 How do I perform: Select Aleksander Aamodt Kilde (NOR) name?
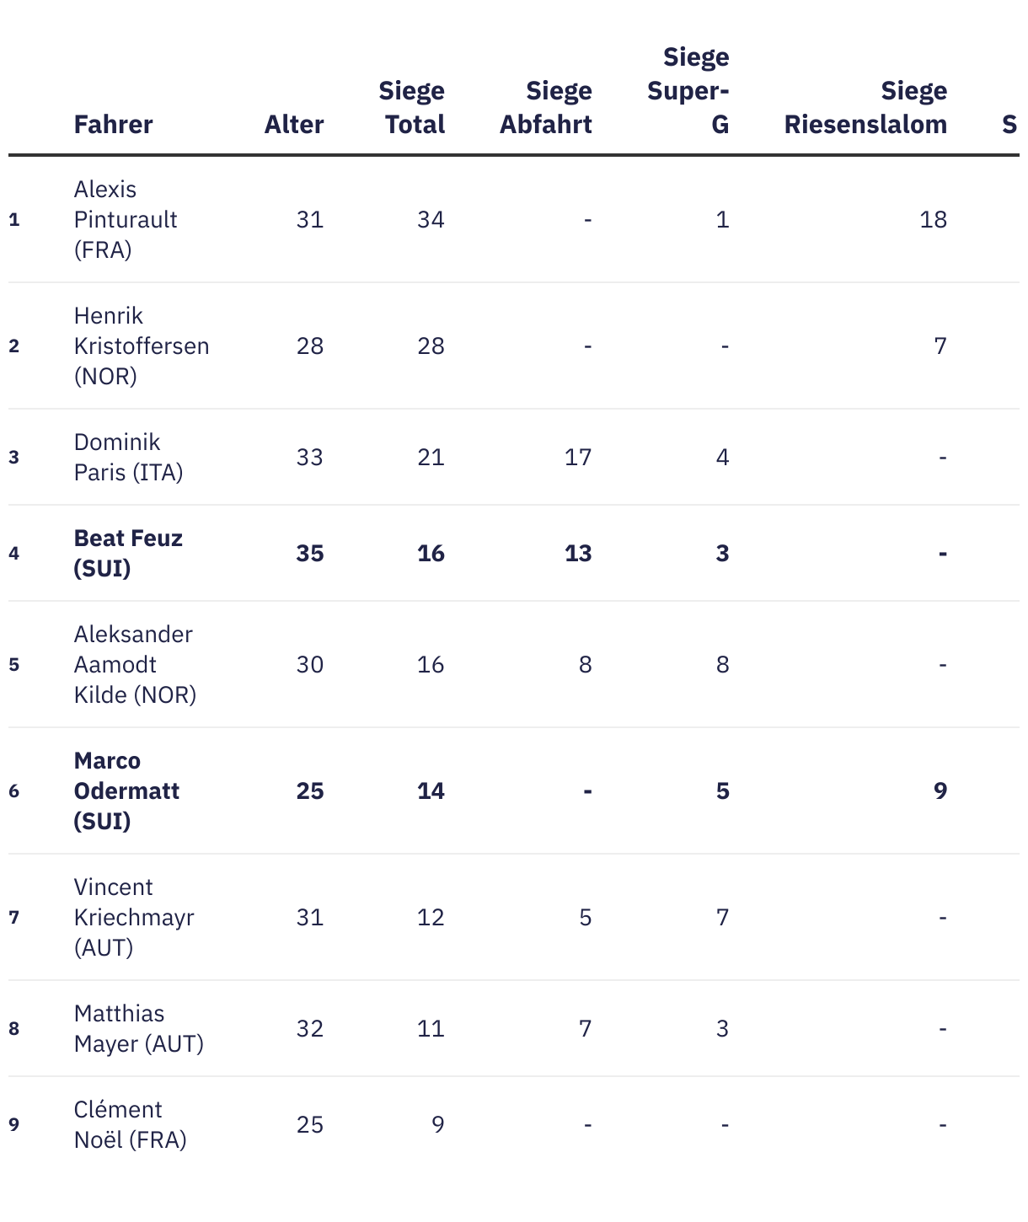click(x=135, y=664)
